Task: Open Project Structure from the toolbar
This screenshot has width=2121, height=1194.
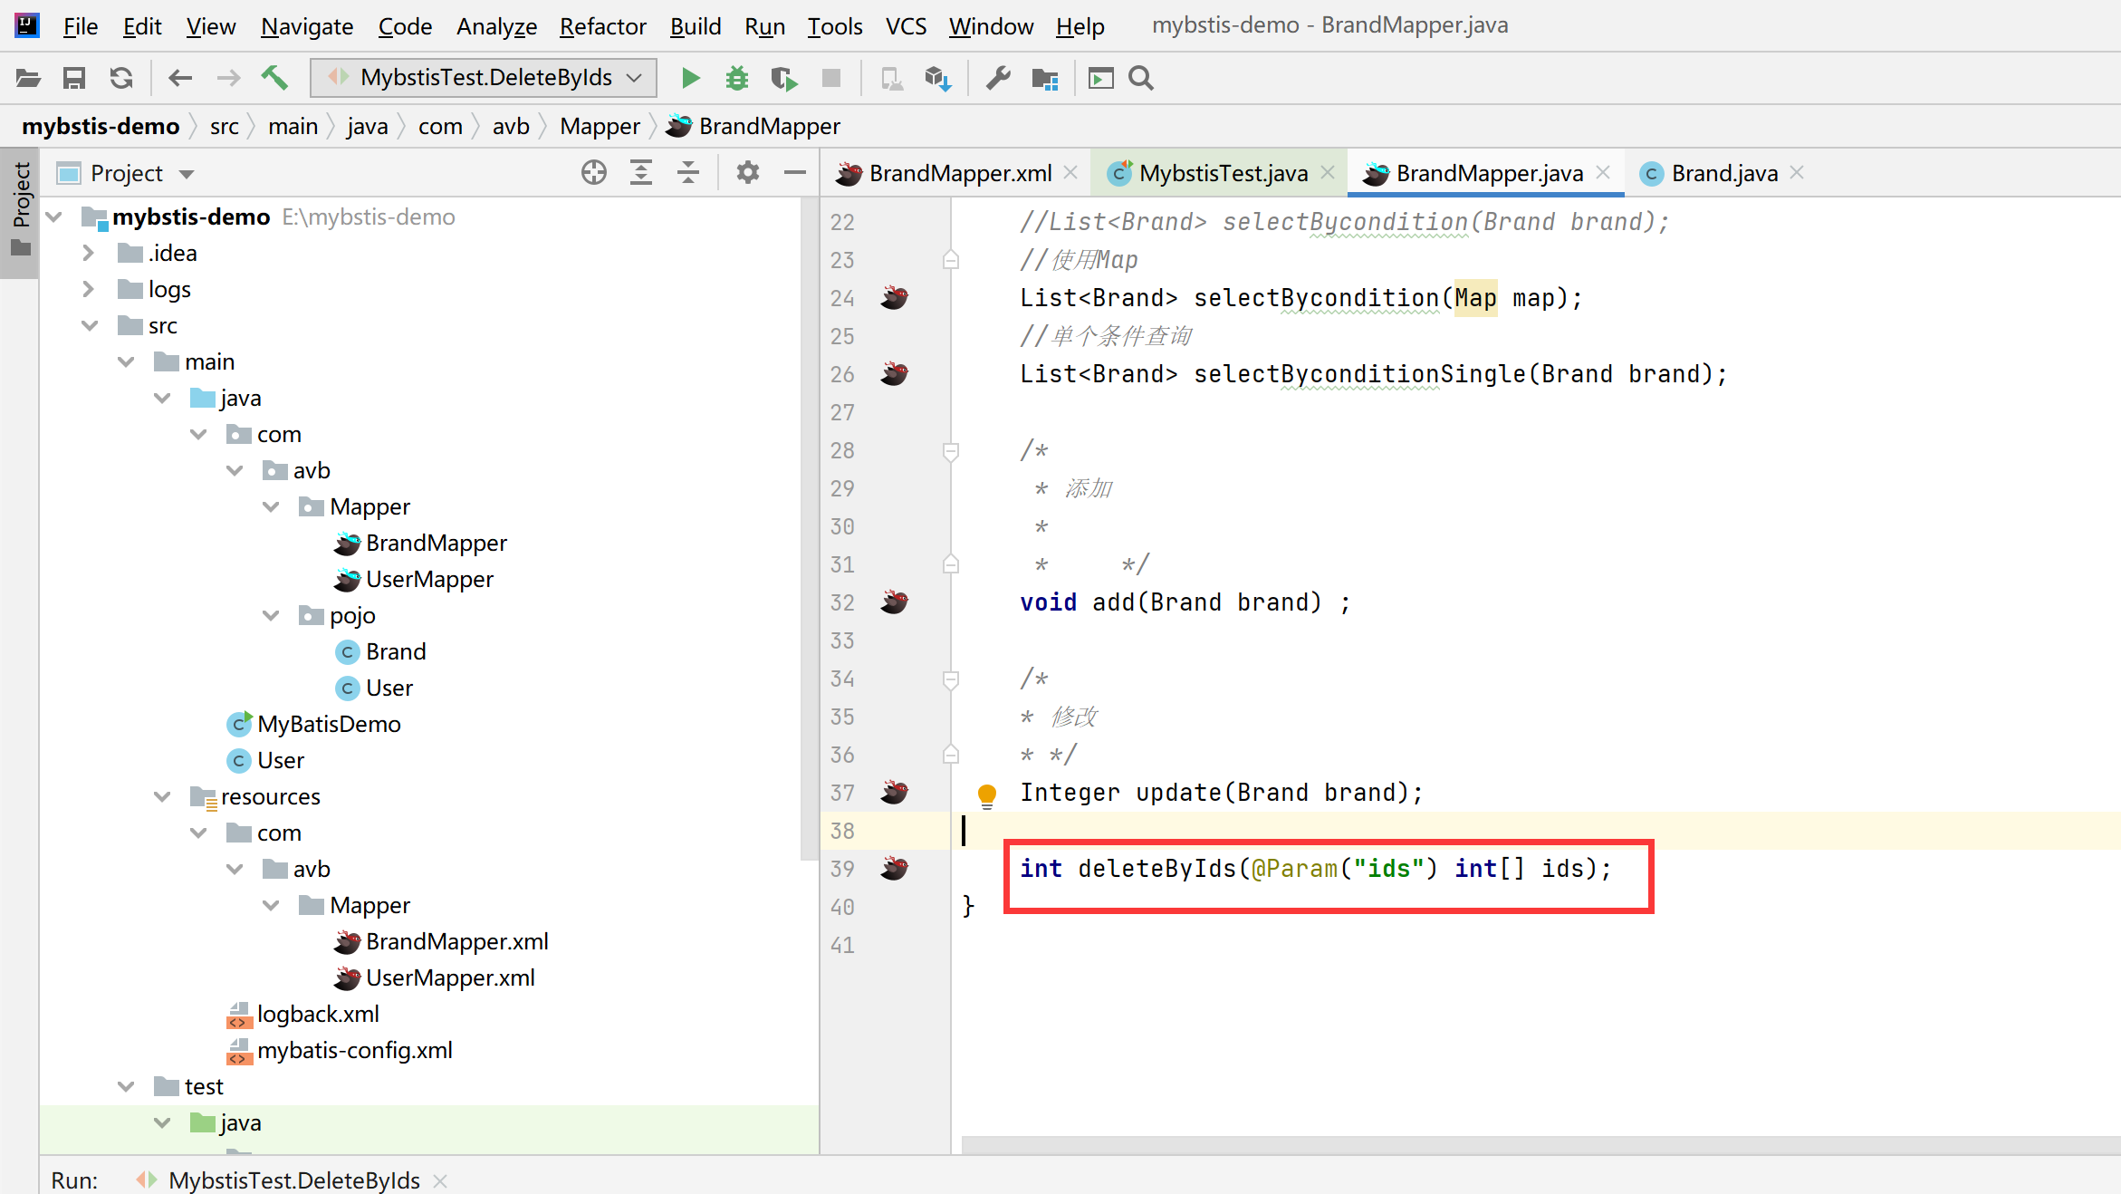Action: tap(1045, 79)
